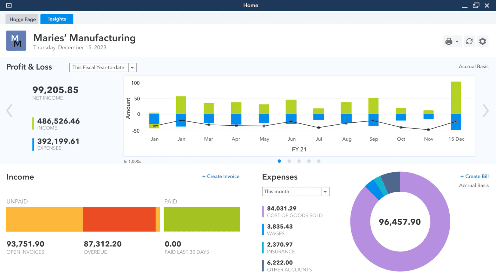Select the third carousel page dot
Screen dimensions: 496x279
point(299,161)
